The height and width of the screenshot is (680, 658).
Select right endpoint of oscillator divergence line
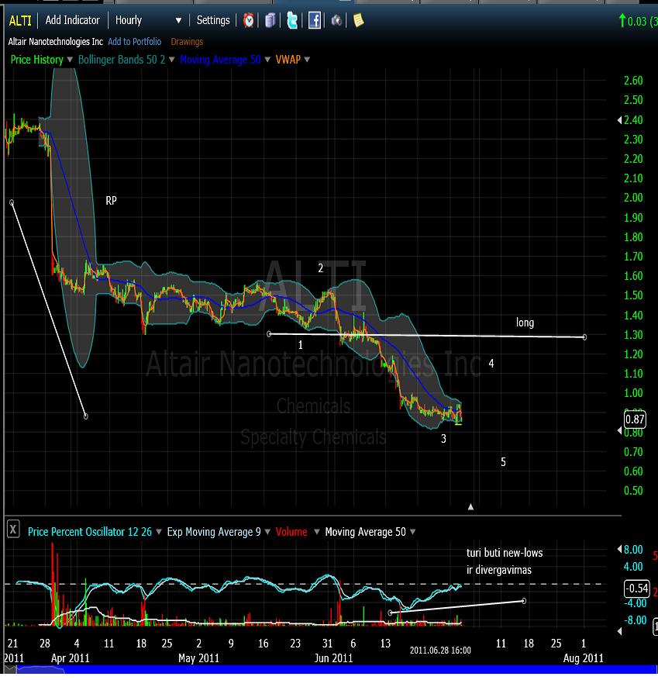pyautogui.click(x=524, y=601)
